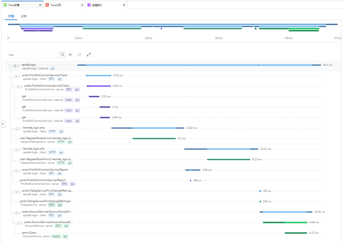Click the filter input field
Image resolution: width=344 pixels, height=244 pixels.
33,55
